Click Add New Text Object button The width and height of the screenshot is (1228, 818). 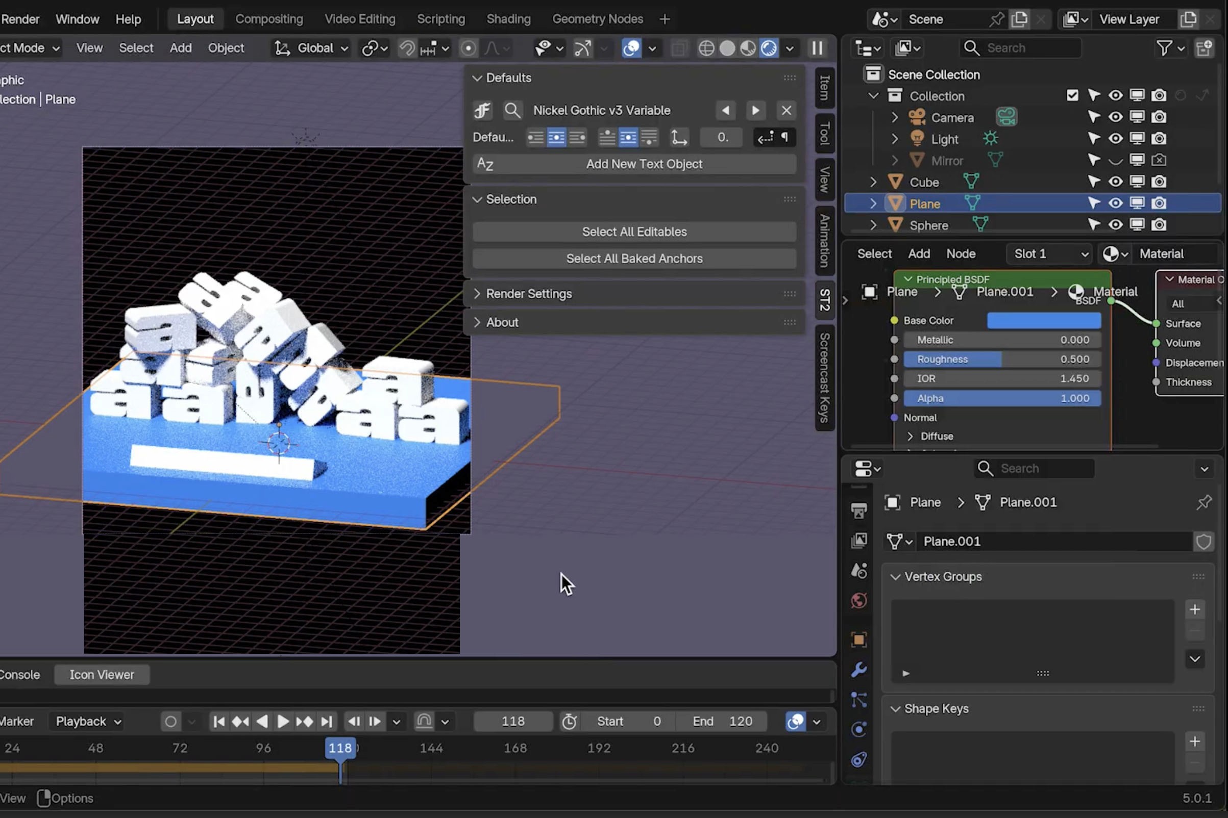[x=634, y=164]
